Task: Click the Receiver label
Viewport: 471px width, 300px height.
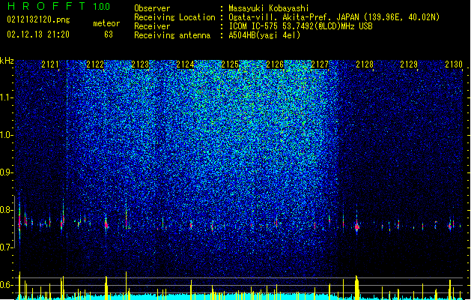Action: click(152, 26)
